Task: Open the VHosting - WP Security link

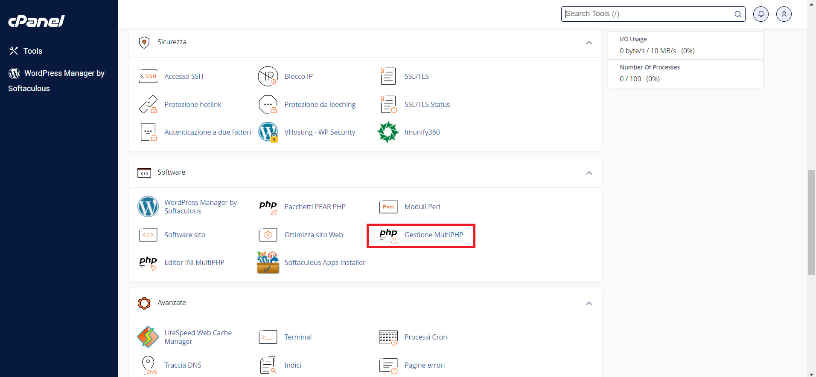Action: (320, 132)
